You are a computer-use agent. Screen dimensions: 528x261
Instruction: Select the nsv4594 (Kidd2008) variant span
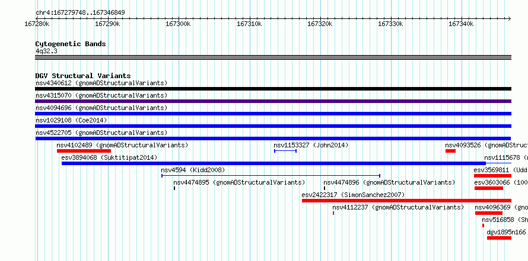pyautogui.click(x=271, y=176)
